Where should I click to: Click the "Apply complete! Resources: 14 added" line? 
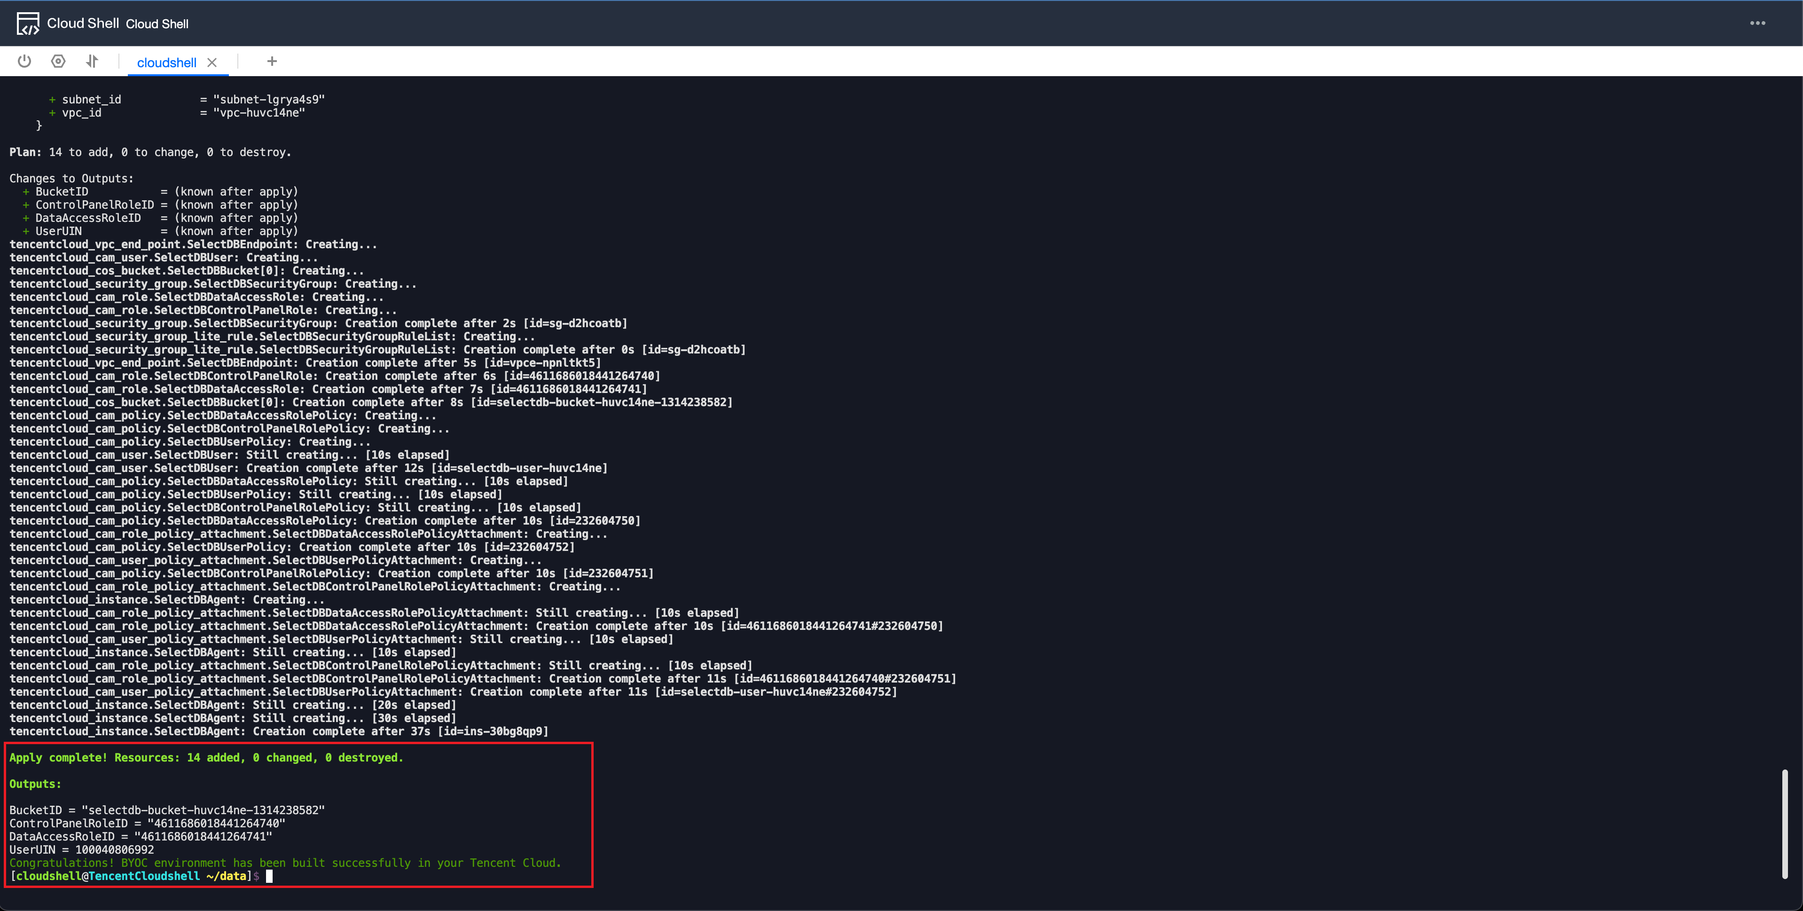click(x=206, y=758)
